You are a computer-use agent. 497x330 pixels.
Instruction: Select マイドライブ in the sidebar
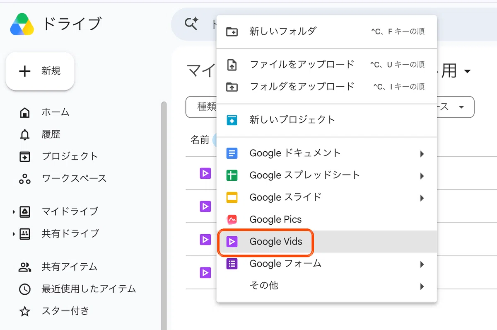(70, 211)
